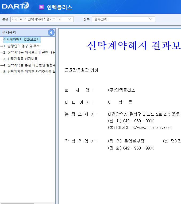Click the 운영본부장 position text

[x=134, y=141]
